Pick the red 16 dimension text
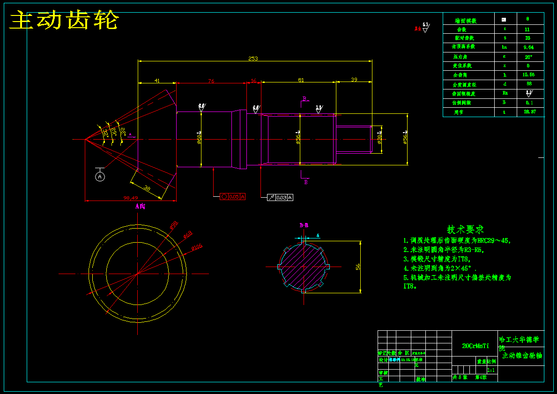557x394 pixels. [x=253, y=81]
